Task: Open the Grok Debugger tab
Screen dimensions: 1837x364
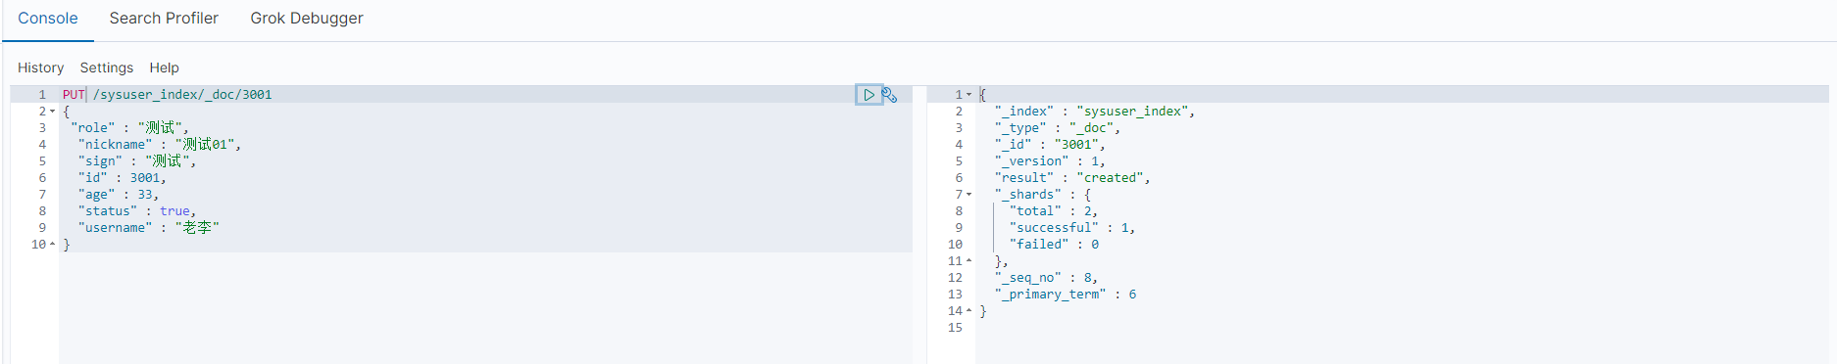Action: pyautogui.click(x=307, y=19)
